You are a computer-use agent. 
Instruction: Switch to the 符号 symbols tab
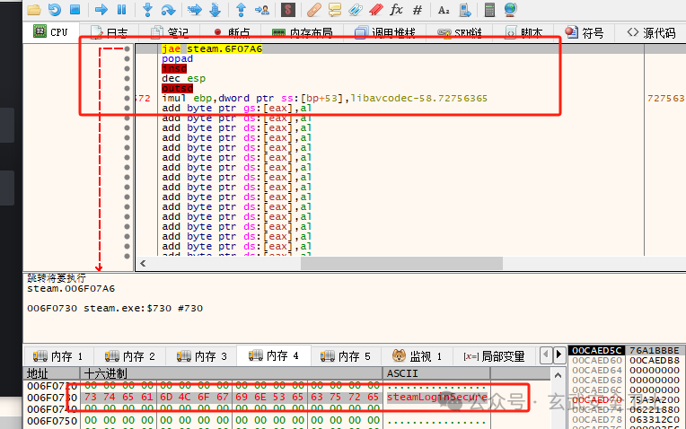[584, 33]
